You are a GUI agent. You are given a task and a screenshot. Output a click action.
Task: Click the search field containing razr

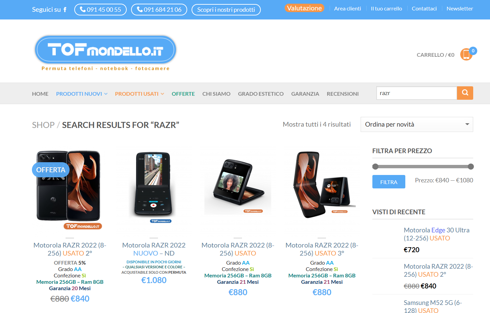(x=416, y=93)
